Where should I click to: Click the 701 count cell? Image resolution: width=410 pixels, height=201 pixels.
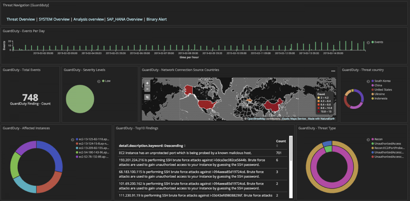[279, 153]
